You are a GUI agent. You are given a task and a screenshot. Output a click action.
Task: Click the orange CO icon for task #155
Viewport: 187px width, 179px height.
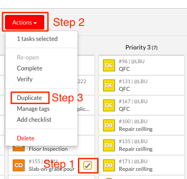pyautogui.click(x=19, y=165)
